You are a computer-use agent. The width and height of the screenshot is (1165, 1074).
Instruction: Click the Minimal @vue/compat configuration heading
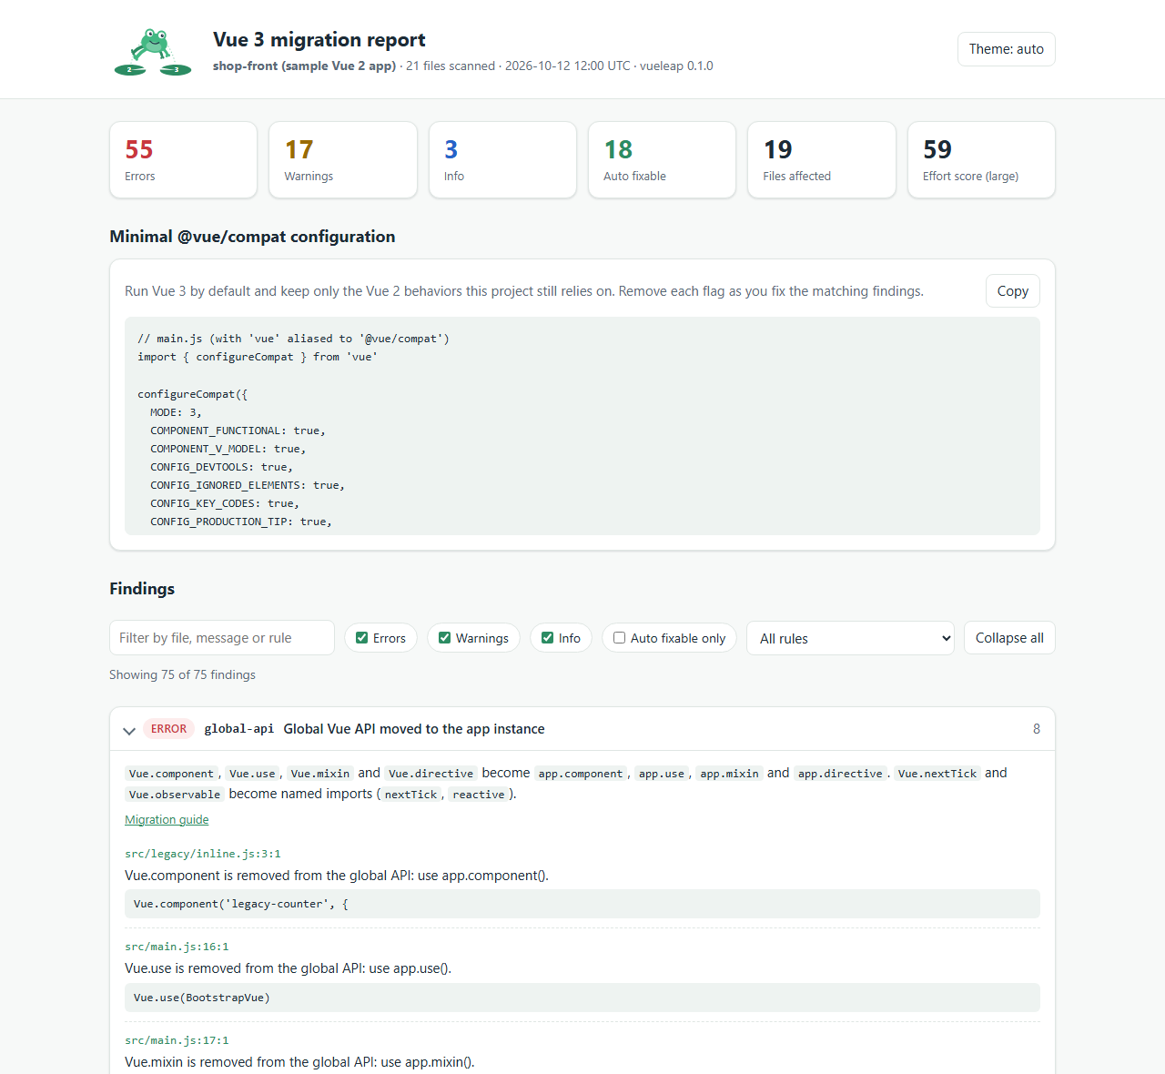tap(252, 237)
